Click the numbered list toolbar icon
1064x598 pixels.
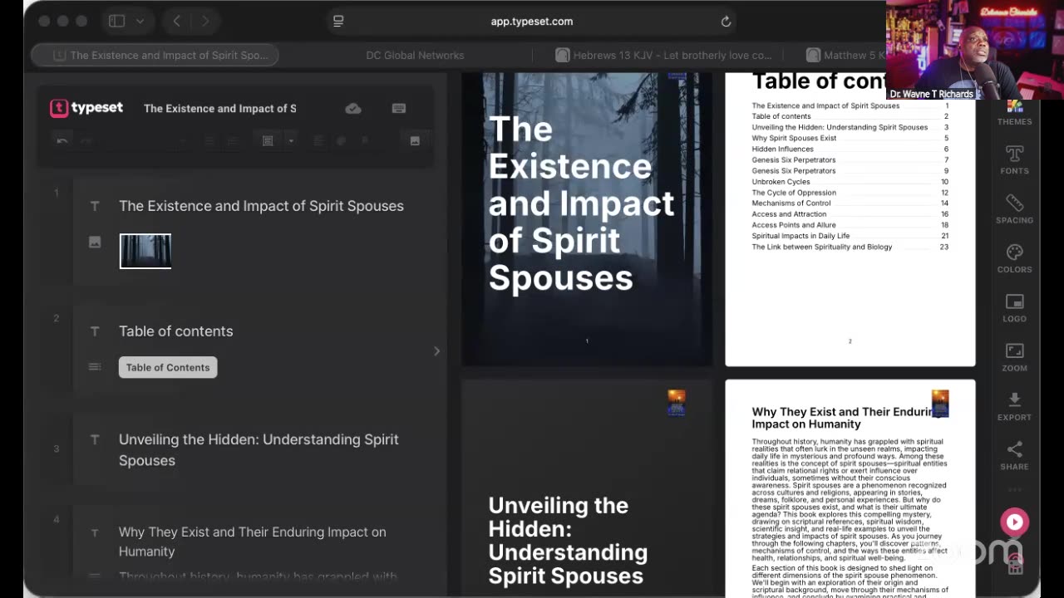233,141
